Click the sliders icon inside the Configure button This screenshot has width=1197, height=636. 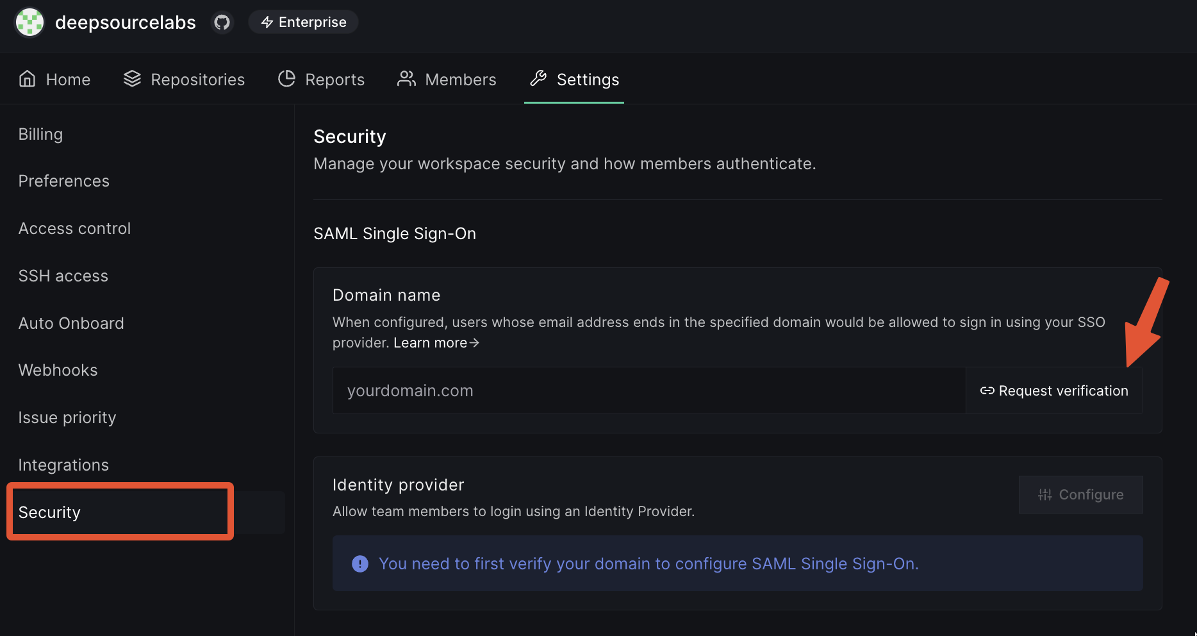click(1045, 494)
